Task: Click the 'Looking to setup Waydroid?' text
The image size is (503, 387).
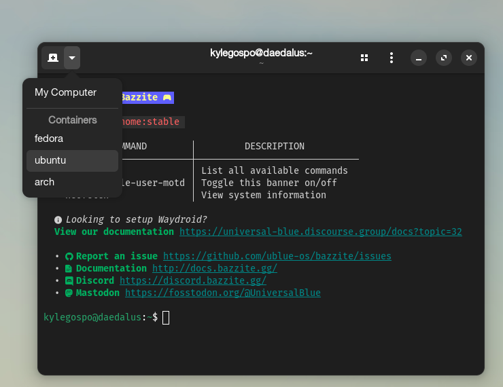Action: tap(137, 219)
